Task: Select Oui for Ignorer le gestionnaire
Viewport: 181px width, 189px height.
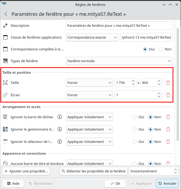Action: [x=135, y=129]
